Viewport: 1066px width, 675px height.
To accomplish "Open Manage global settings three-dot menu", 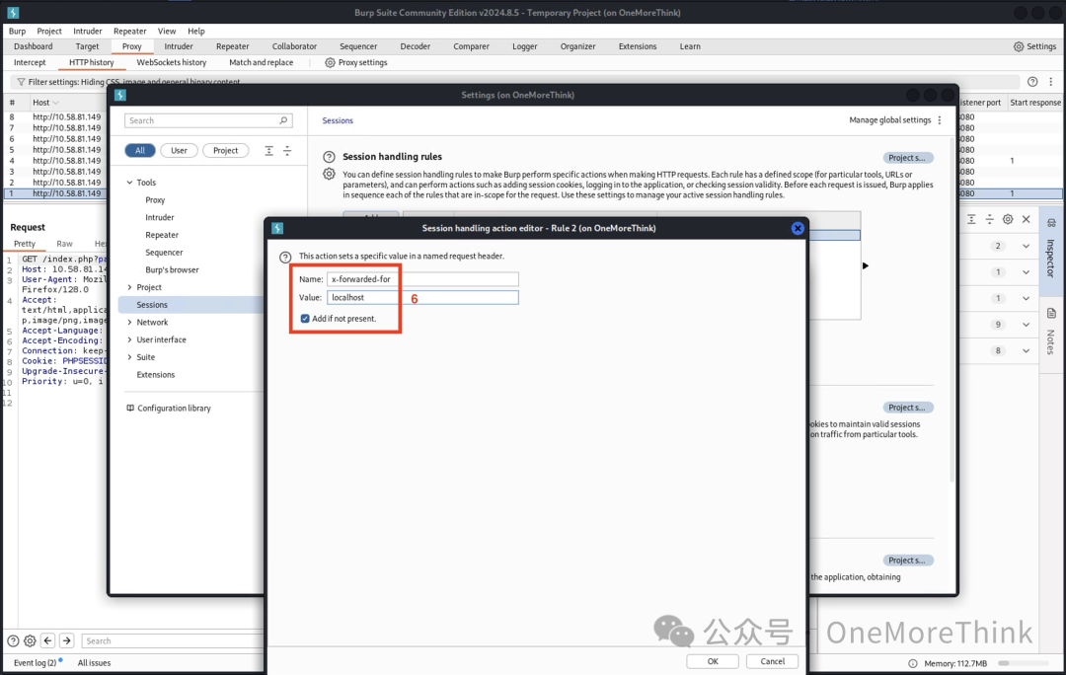I will (940, 120).
